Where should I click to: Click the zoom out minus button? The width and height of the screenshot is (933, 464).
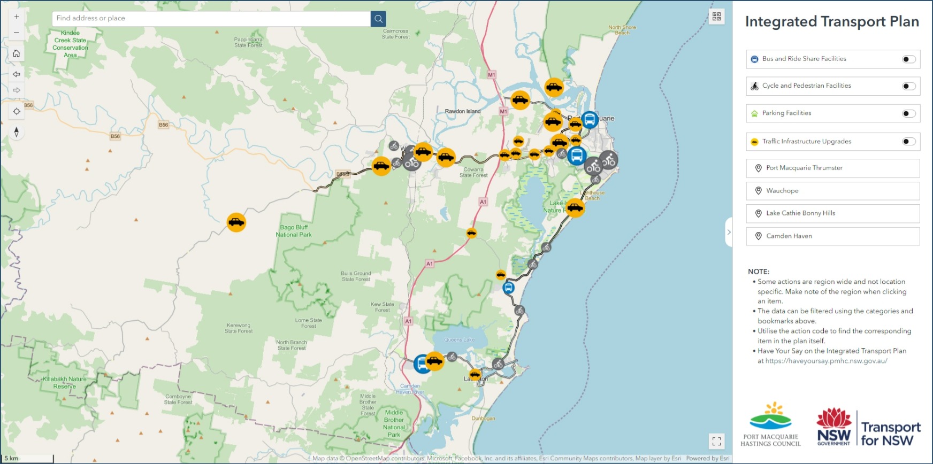[17, 33]
